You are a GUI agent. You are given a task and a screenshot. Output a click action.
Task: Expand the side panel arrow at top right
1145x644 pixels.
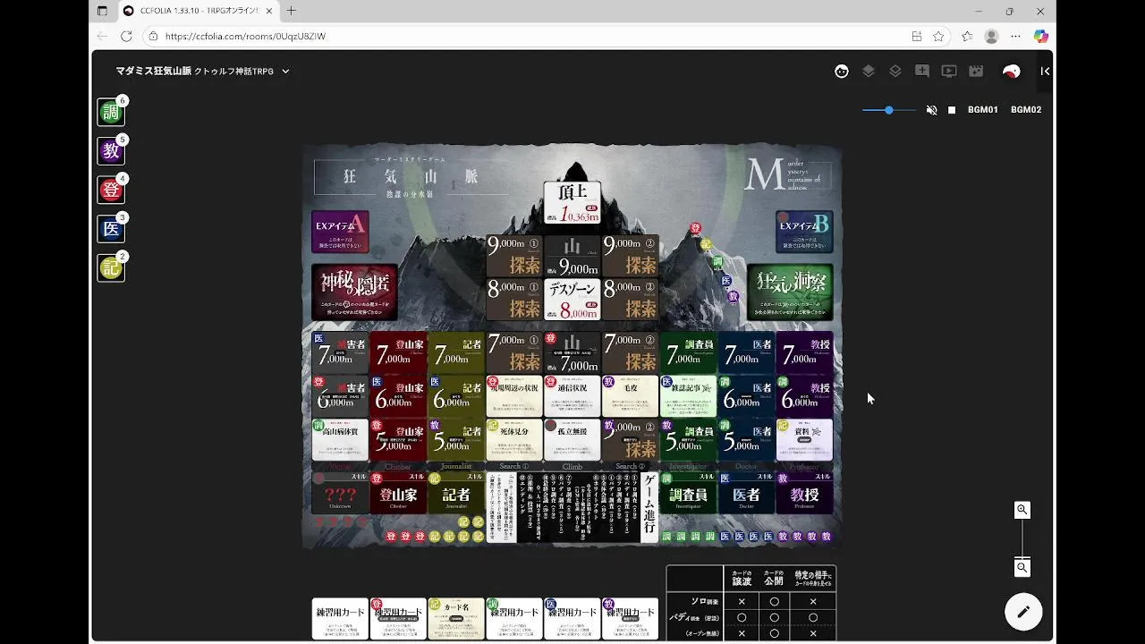click(1044, 72)
